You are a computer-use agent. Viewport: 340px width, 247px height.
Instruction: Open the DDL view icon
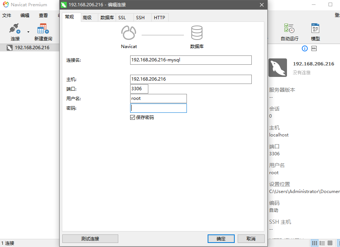click(314, 48)
